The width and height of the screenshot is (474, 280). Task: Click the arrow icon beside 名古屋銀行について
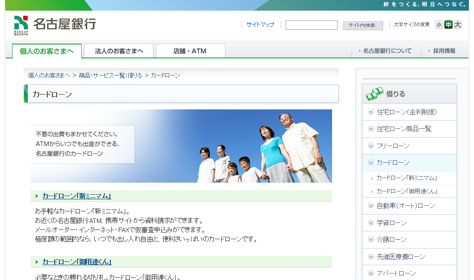pos(360,51)
